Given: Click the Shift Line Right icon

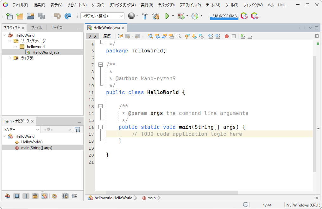Looking at the screenshot, I should [x=218, y=36].
